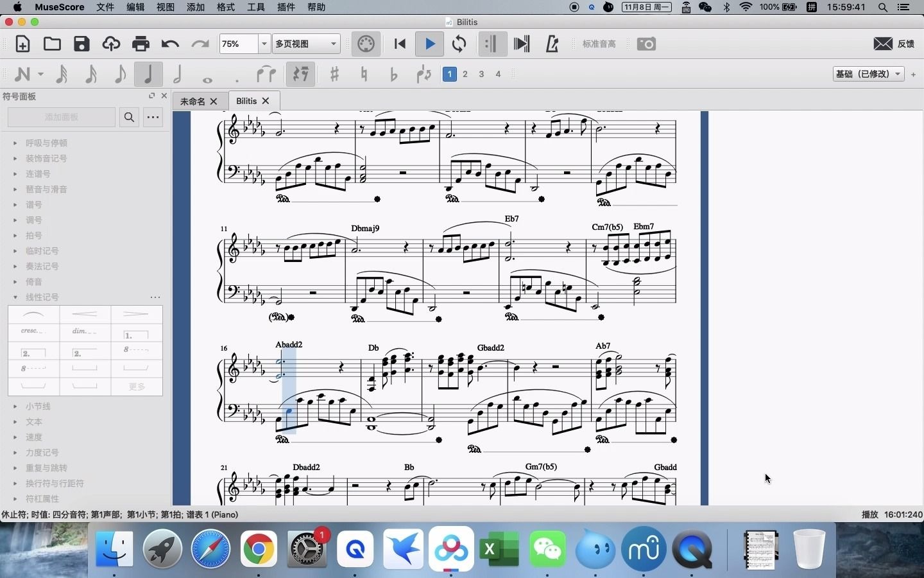Toggle play repeats button
Image resolution: width=924 pixels, height=578 pixels.
[492, 44]
